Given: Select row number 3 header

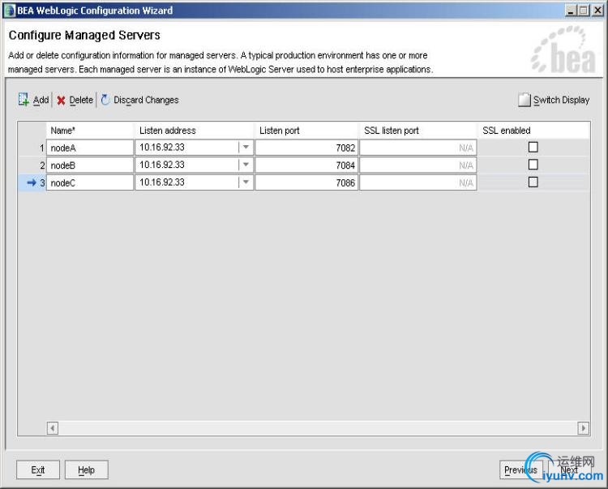Looking at the screenshot, I should click(32, 182).
